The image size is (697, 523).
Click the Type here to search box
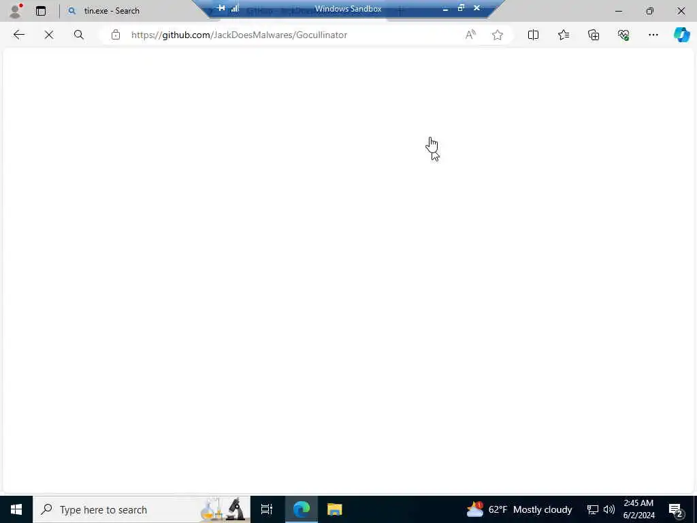point(142,509)
